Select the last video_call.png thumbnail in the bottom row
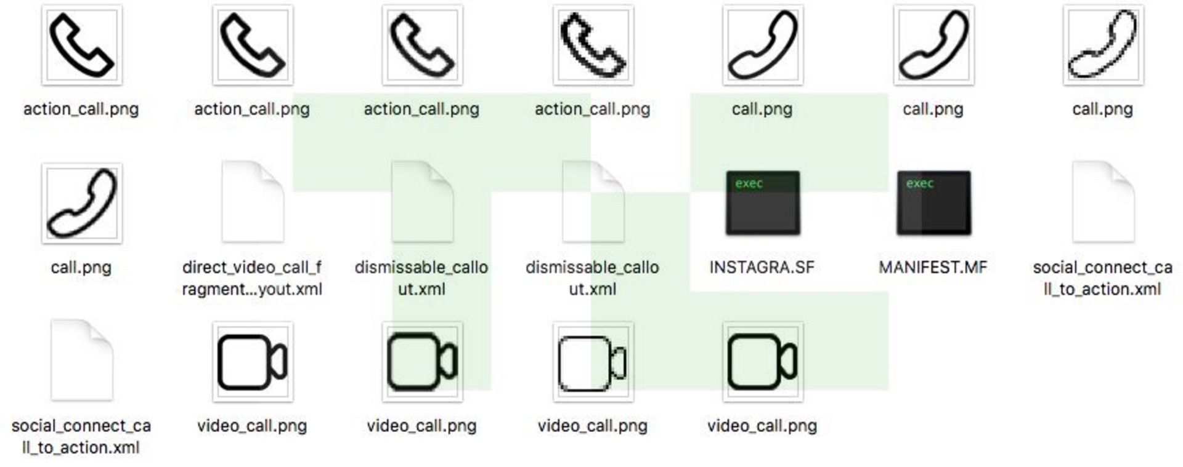Image resolution: width=1183 pixels, height=467 pixels. 763,362
